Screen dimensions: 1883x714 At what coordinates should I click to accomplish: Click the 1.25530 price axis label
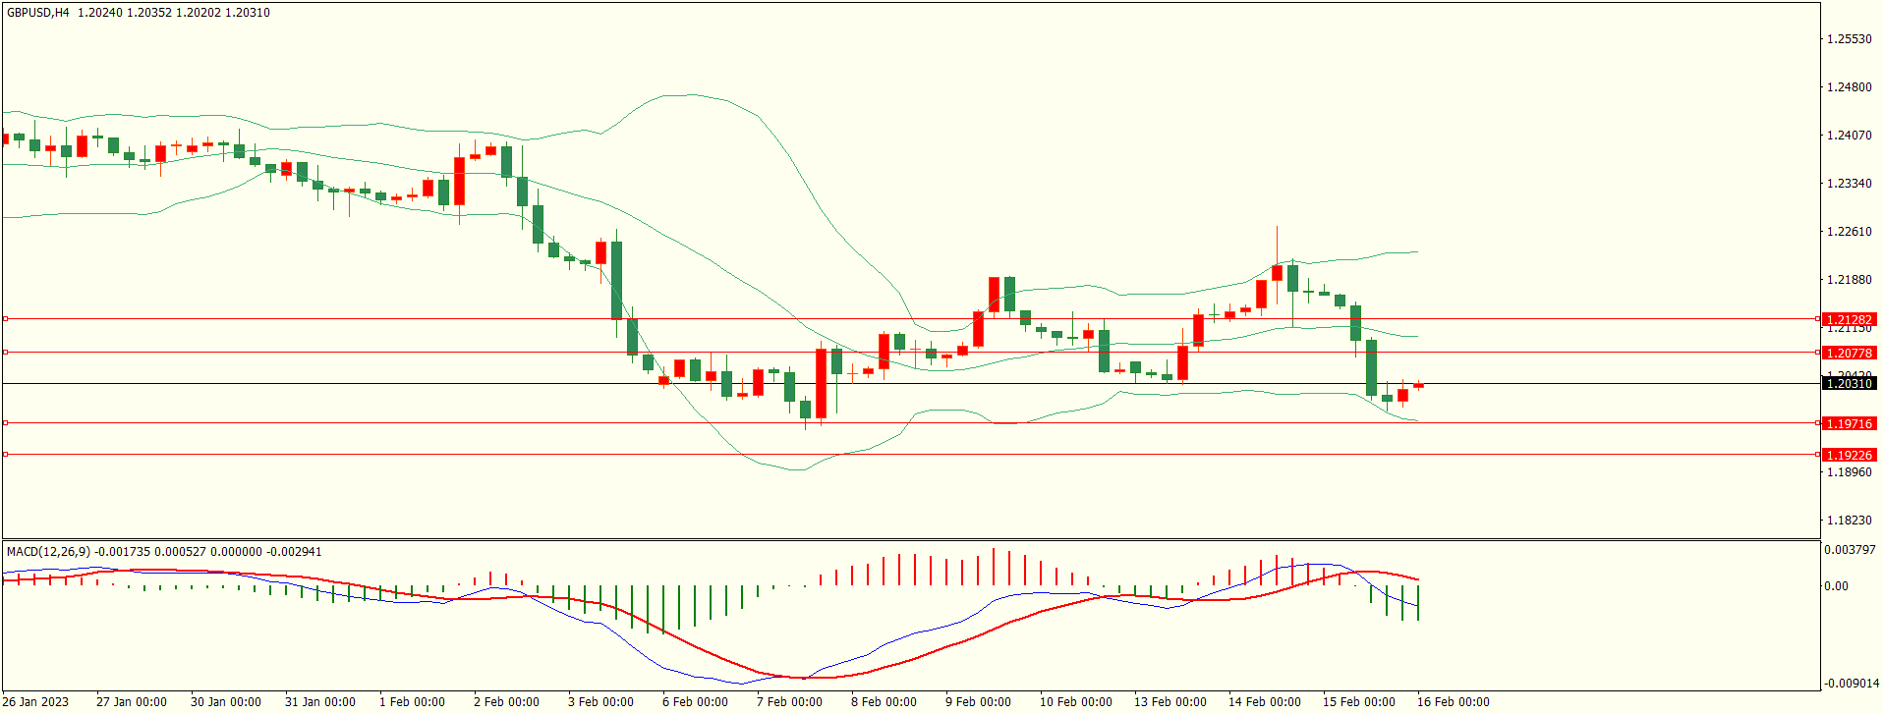[1849, 39]
